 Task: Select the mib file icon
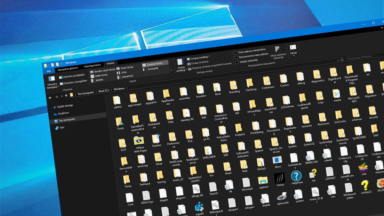tap(363, 167)
